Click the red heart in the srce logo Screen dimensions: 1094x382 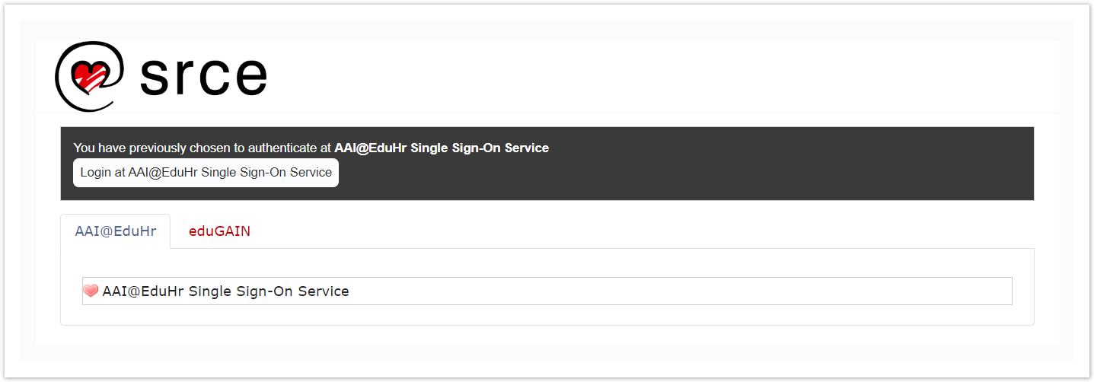click(88, 75)
